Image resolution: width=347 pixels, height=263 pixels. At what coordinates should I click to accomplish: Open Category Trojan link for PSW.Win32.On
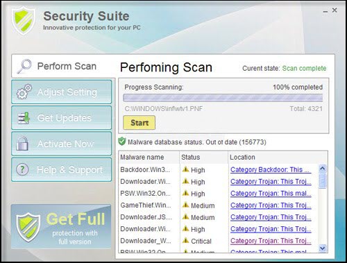click(271, 194)
